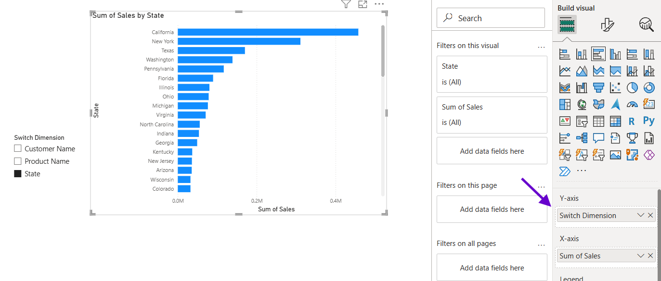661x281 pixels.
Task: Insert a funnel chart visual
Action: [x=598, y=87]
